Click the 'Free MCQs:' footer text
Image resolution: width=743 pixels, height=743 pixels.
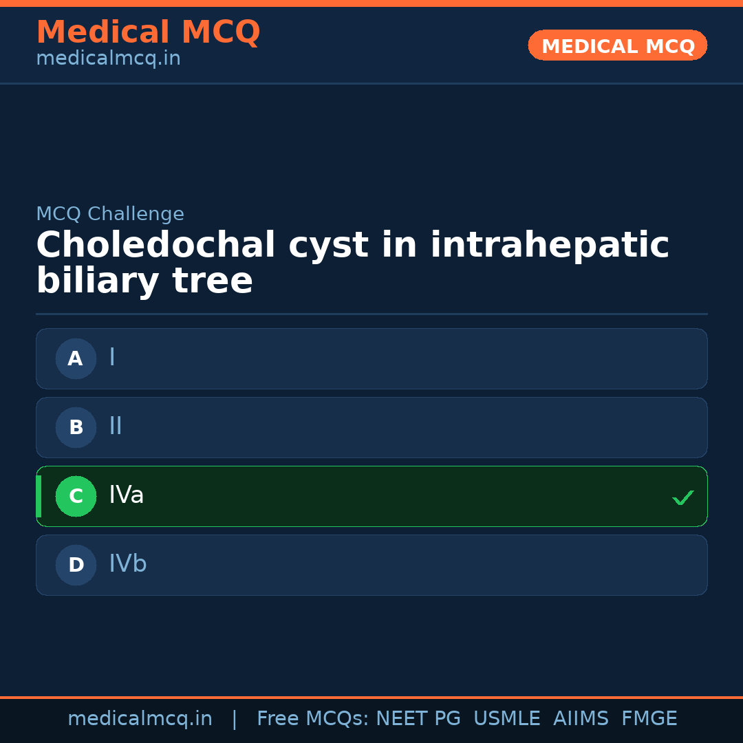pos(312,719)
